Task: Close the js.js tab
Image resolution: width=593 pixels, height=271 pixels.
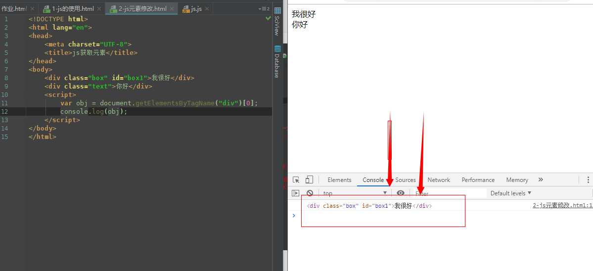Action: (207, 9)
